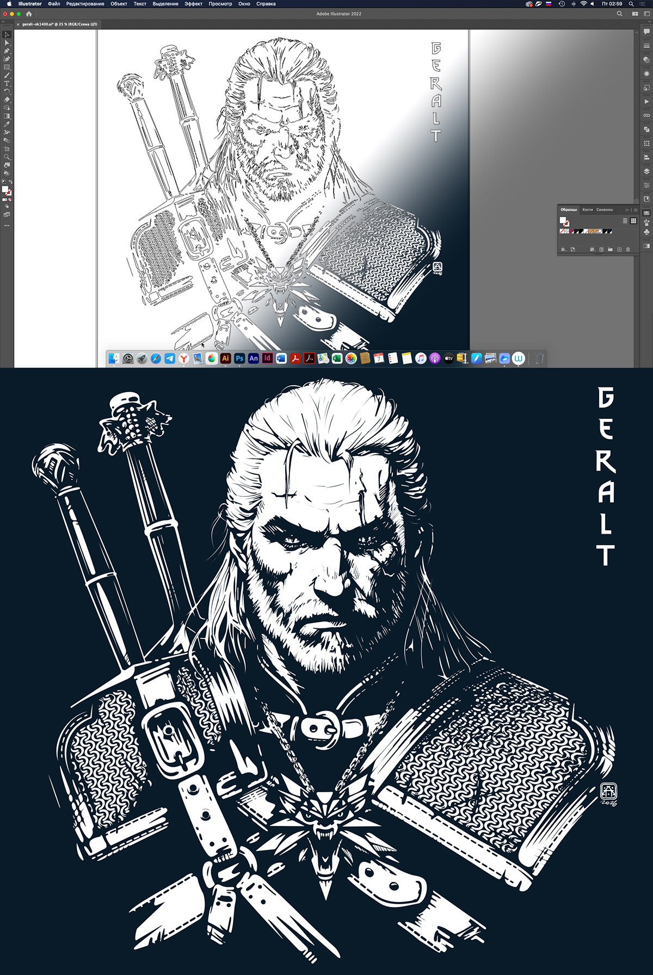Open the Окно menu
This screenshot has height=975, width=653.
pos(244,4)
